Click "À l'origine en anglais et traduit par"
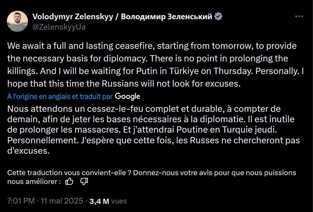 point(60,96)
